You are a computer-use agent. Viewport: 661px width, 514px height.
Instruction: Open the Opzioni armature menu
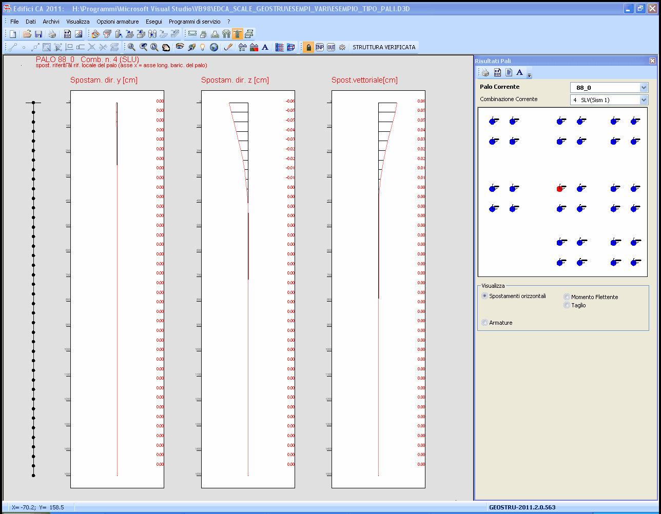[x=118, y=22]
